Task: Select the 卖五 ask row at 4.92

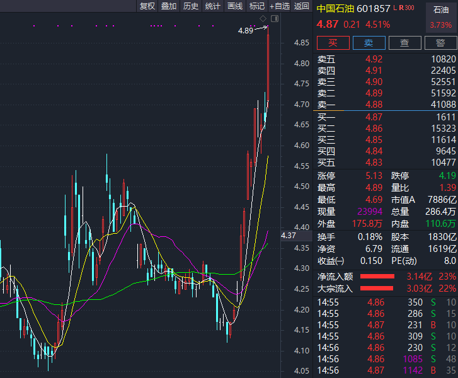Action: (386, 59)
